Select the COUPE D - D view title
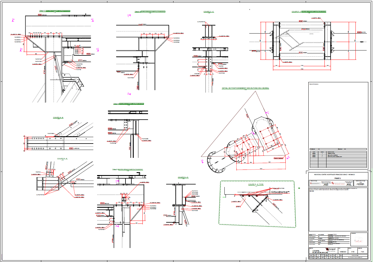Screen dimensions: 373x262 (x=183, y=177)
